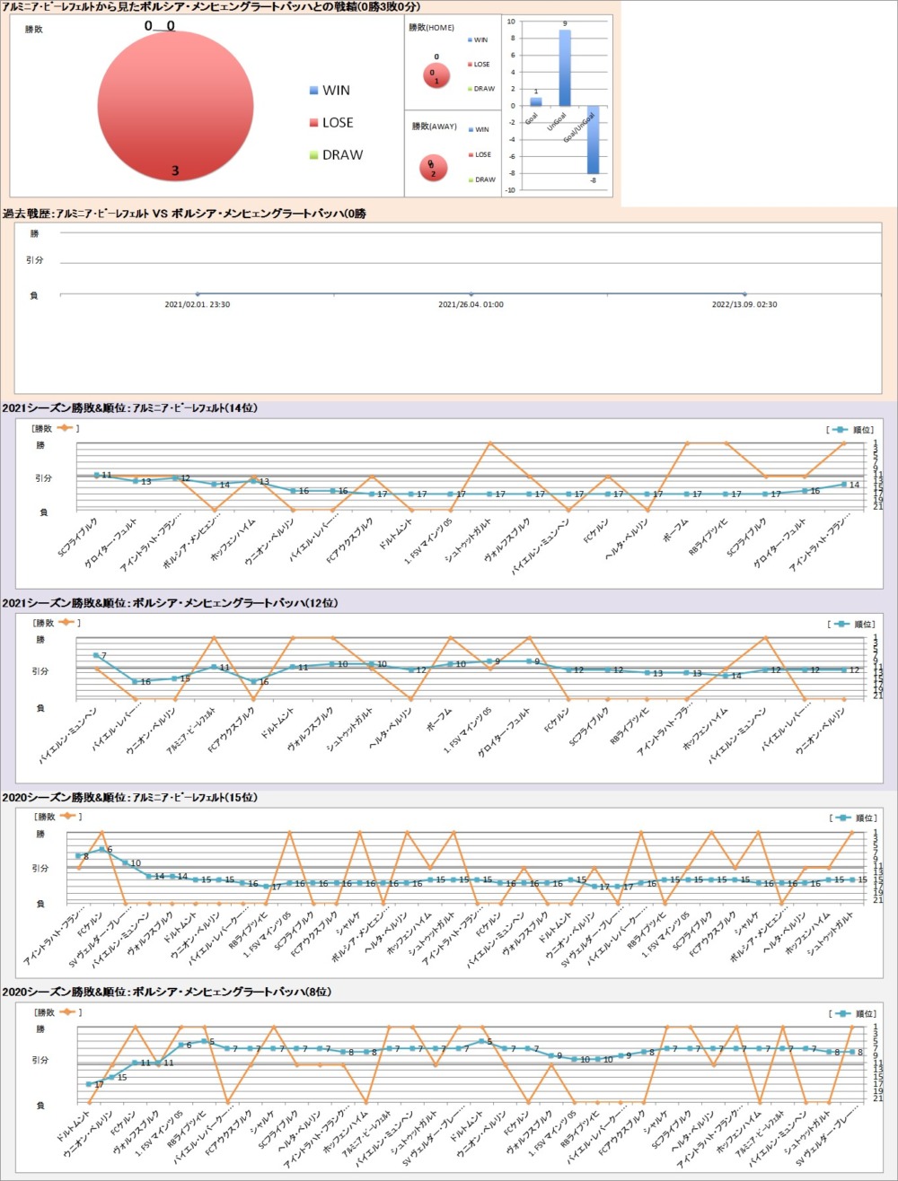This screenshot has height=1181, width=898.
Task: Click the rank point labeled 6 in 2020 Bielefeld chart
Action: tap(101, 849)
